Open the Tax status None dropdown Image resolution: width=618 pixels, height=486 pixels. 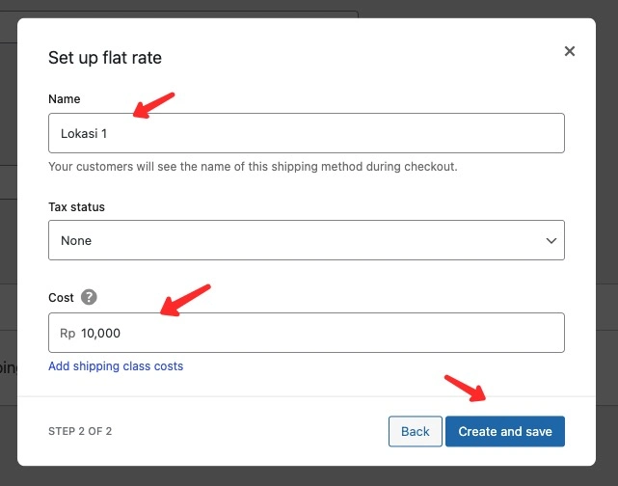pyautogui.click(x=307, y=240)
